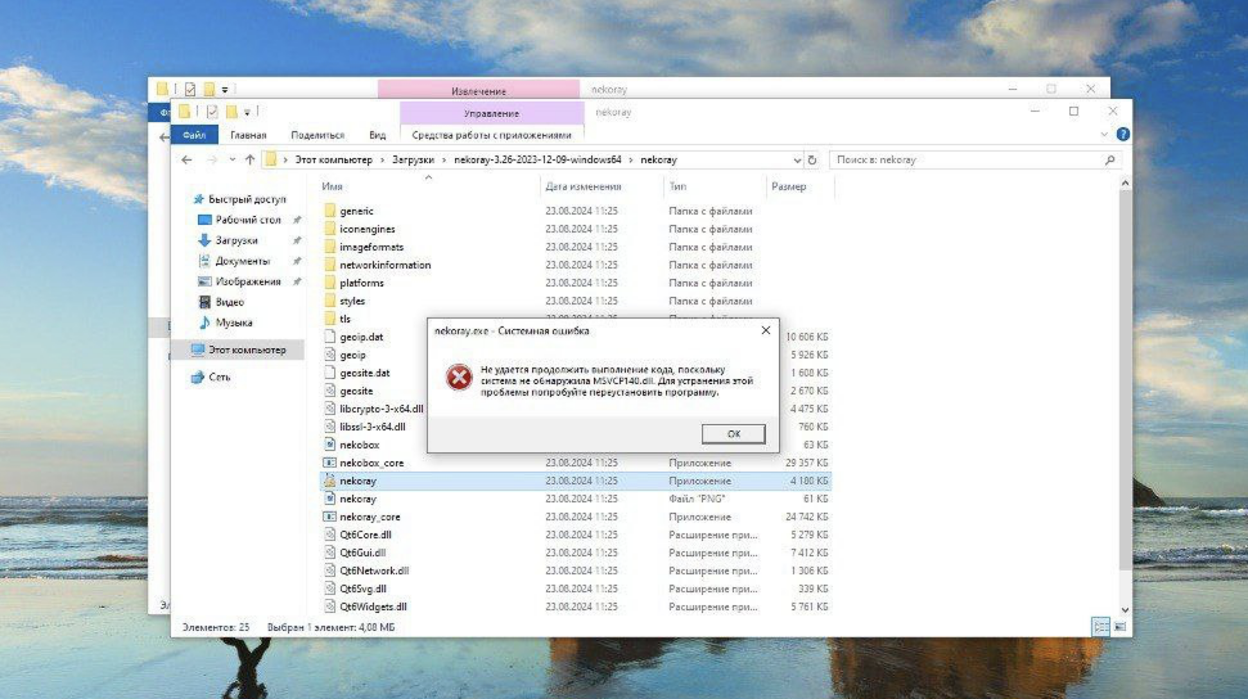The width and height of the screenshot is (1248, 699).
Task: Click OK in the system error dialog
Action: 733,434
